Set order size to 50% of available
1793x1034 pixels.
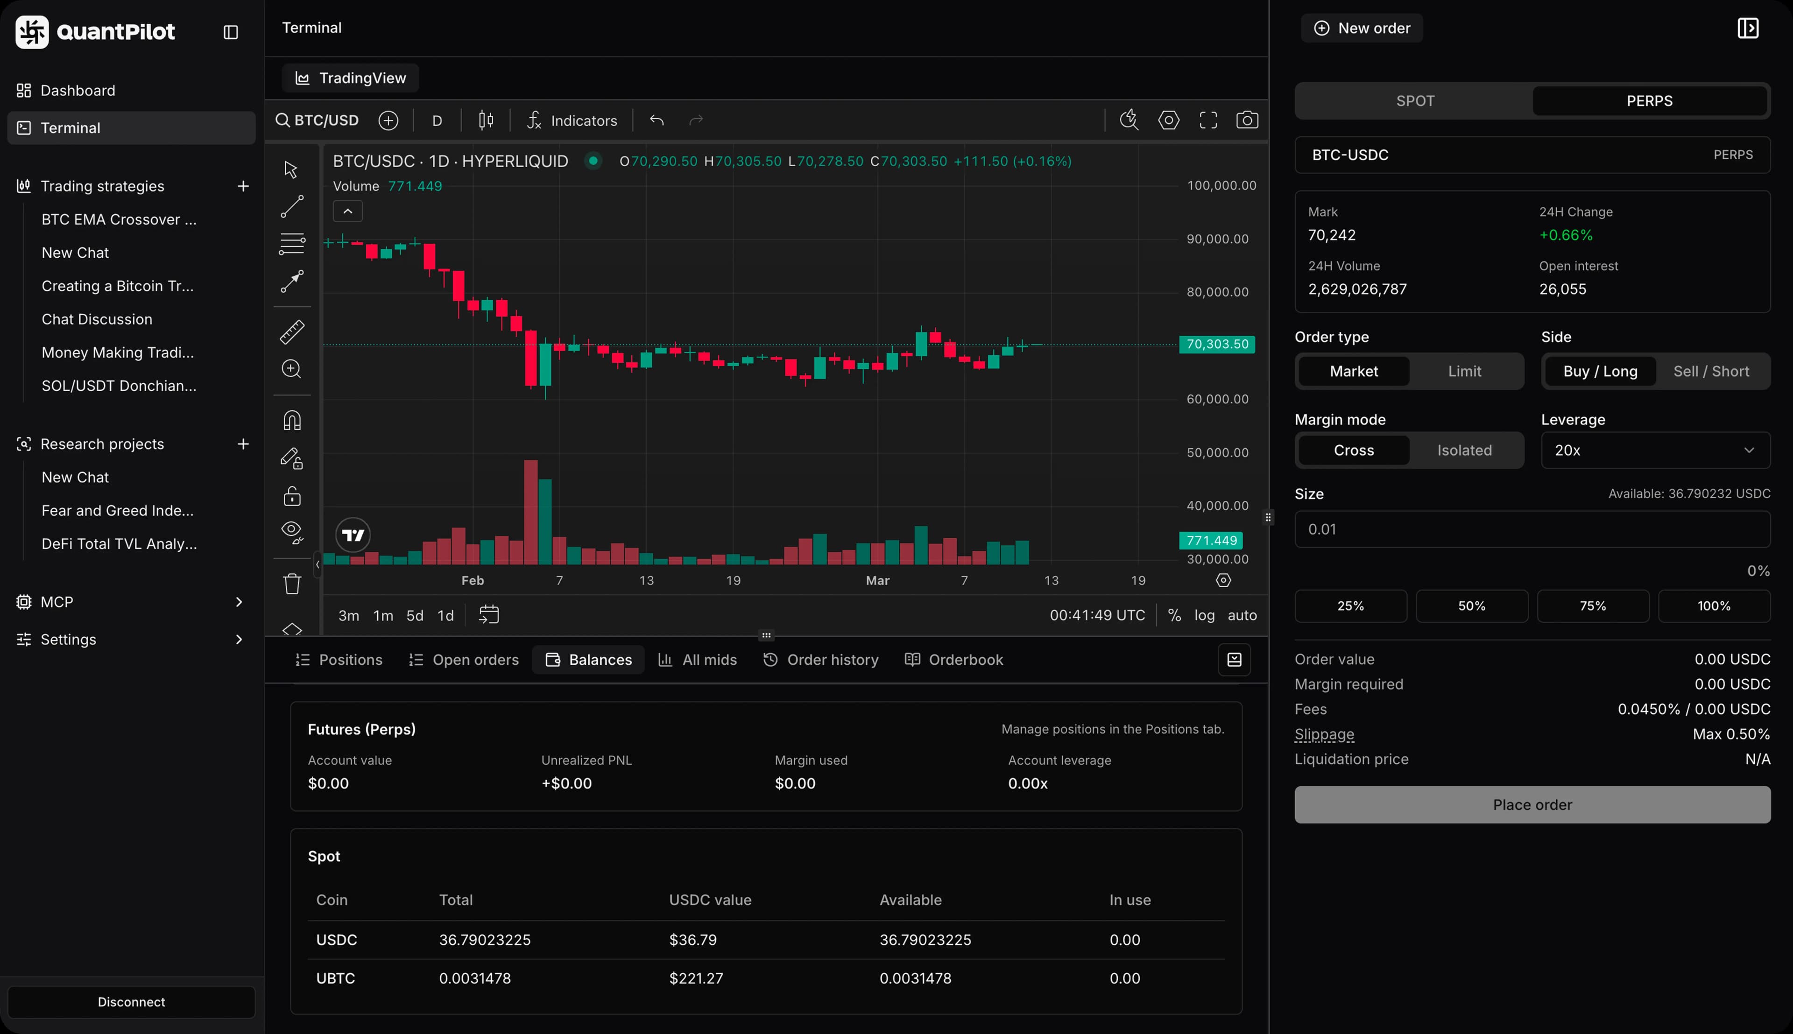pyautogui.click(x=1471, y=606)
